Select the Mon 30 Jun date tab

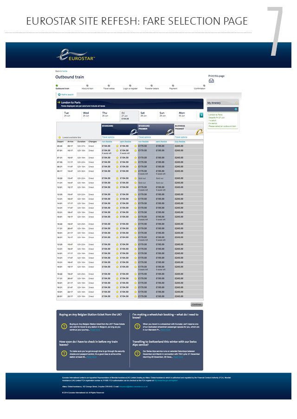click(x=182, y=114)
